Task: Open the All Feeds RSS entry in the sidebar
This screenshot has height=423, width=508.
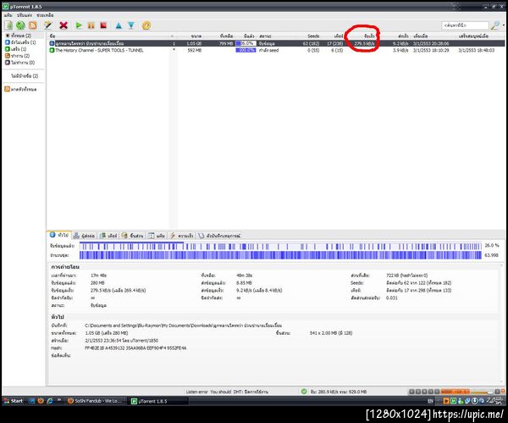Action: pos(20,89)
